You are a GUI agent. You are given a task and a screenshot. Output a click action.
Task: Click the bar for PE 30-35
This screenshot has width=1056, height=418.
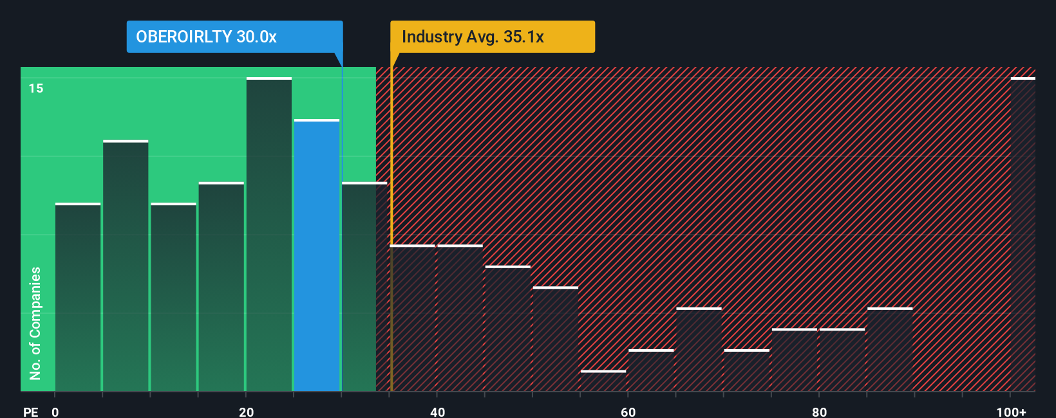point(364,287)
